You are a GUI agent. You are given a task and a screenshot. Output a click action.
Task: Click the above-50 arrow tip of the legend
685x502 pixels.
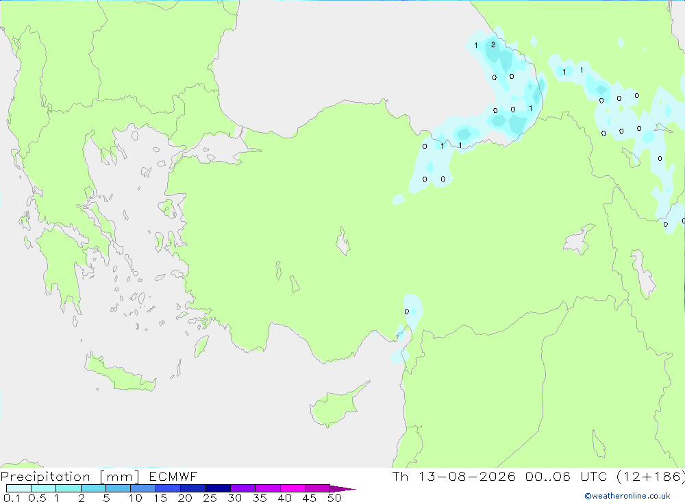pyautogui.click(x=343, y=488)
